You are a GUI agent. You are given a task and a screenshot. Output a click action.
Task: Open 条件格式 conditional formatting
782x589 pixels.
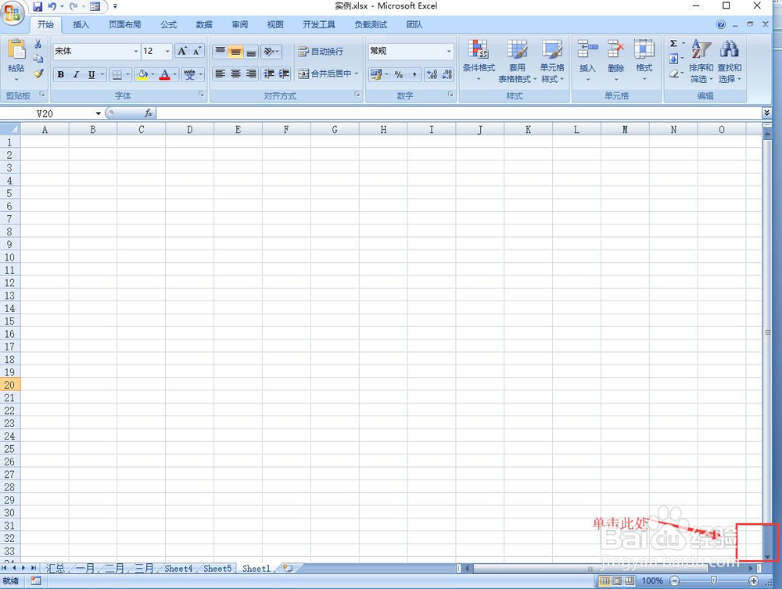(479, 61)
